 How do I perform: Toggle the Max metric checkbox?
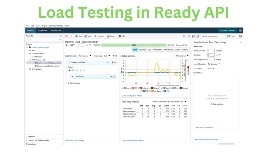click(x=162, y=88)
